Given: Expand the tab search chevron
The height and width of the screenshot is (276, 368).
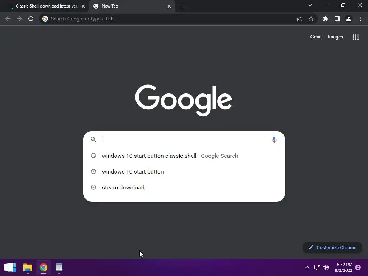Looking at the screenshot, I should 310,5.
